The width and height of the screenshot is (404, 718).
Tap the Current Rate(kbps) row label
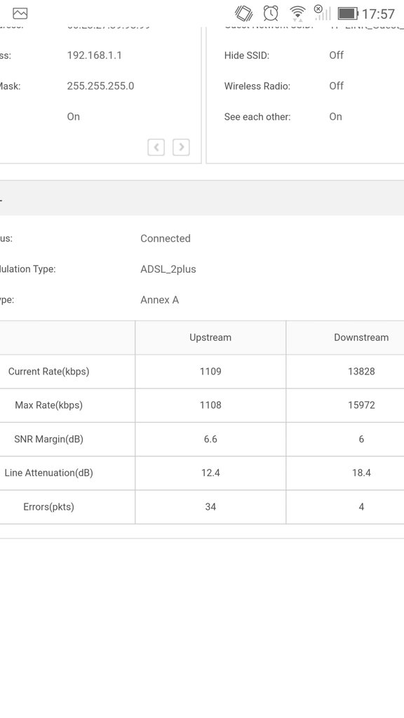[48, 372]
